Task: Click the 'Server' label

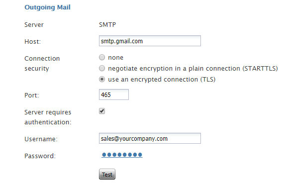Action: pos(34,25)
